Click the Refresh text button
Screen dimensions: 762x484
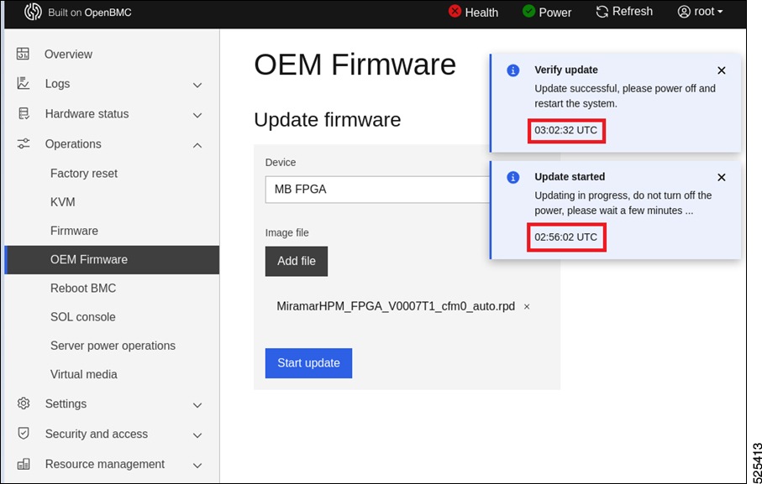[633, 11]
